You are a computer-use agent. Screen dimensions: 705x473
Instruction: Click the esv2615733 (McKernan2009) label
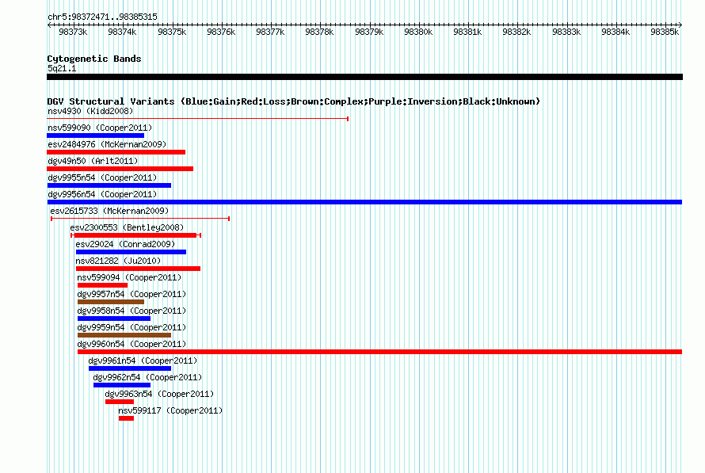tap(109, 211)
